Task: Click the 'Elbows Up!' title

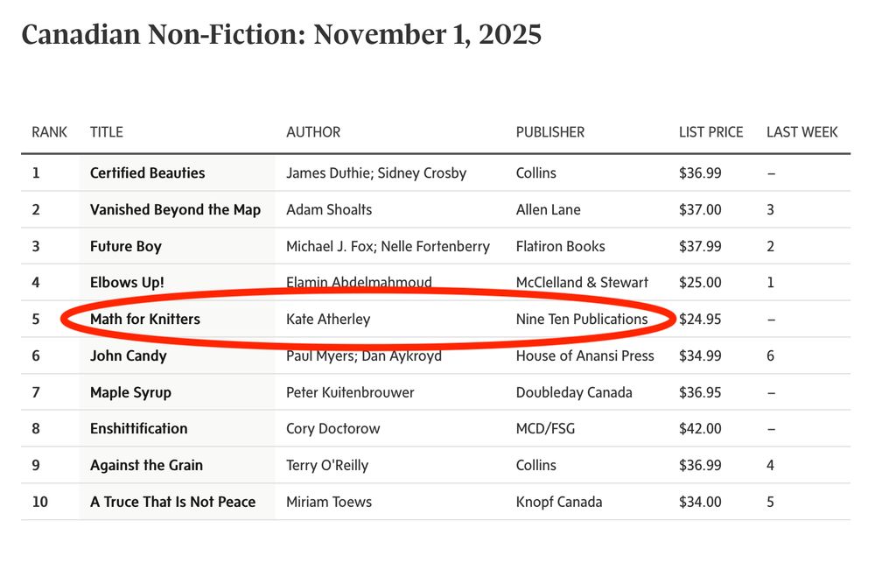Action: click(127, 282)
